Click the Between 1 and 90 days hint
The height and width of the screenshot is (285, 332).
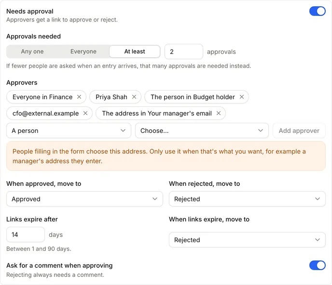(x=39, y=249)
